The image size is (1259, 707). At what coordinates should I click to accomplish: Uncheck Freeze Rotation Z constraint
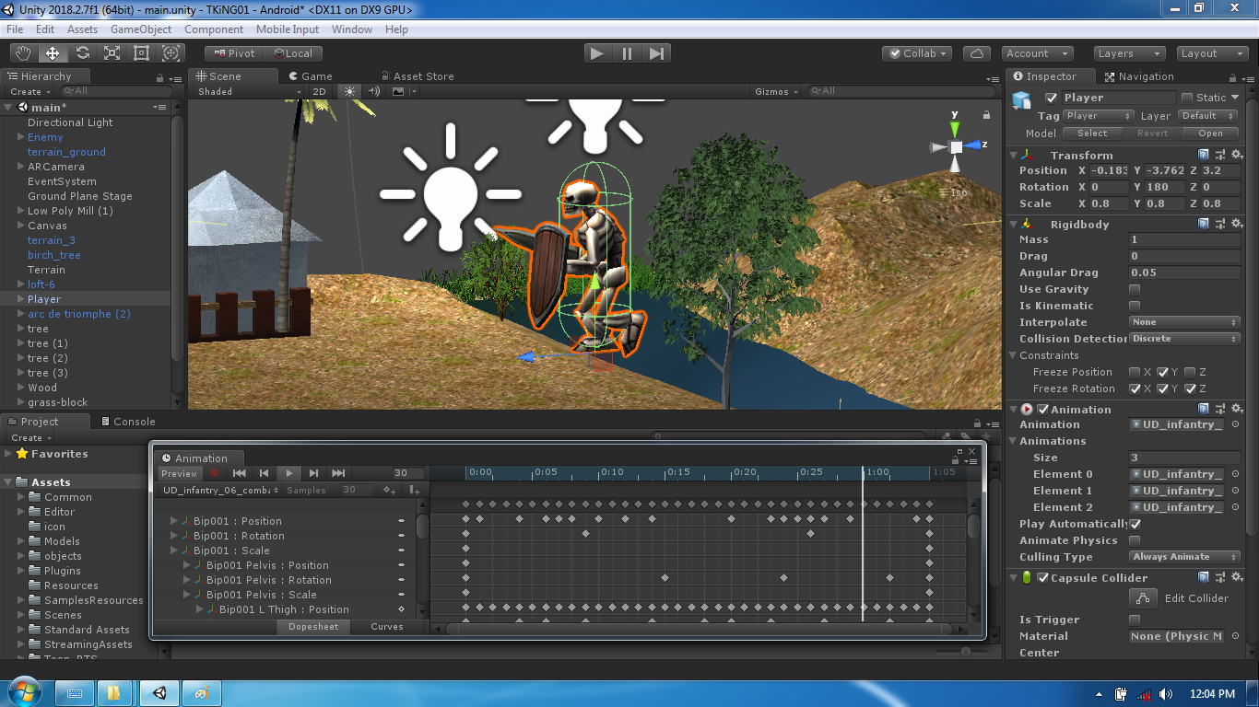pyautogui.click(x=1189, y=388)
